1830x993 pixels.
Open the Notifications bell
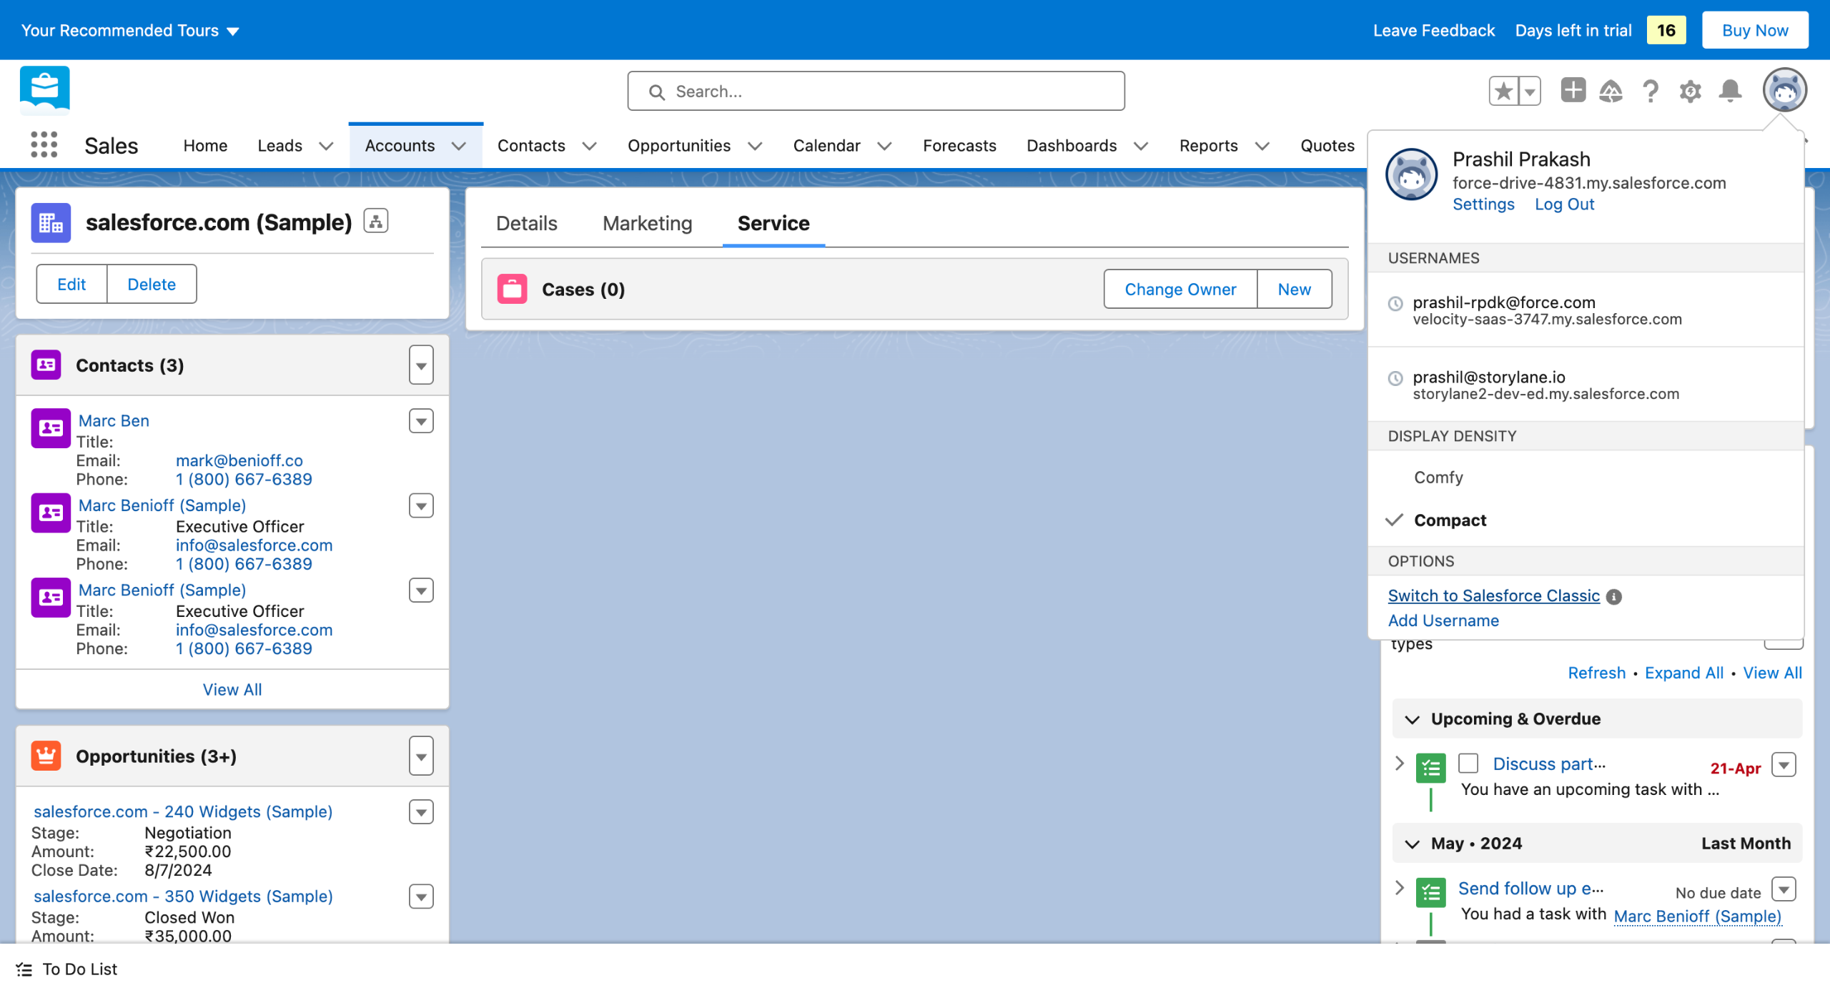click(1731, 91)
